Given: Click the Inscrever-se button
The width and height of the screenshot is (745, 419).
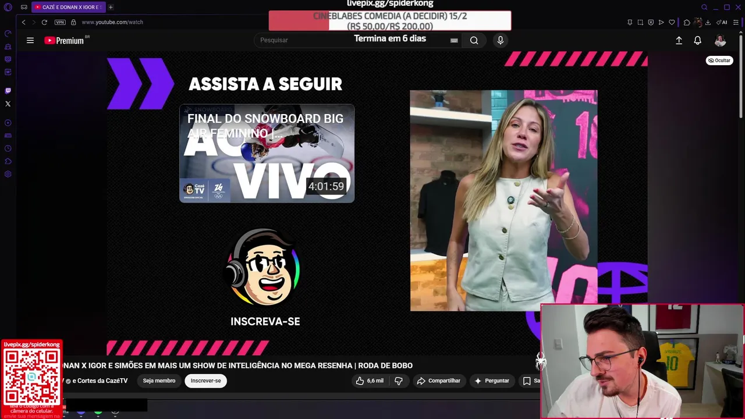Looking at the screenshot, I should tap(205, 381).
